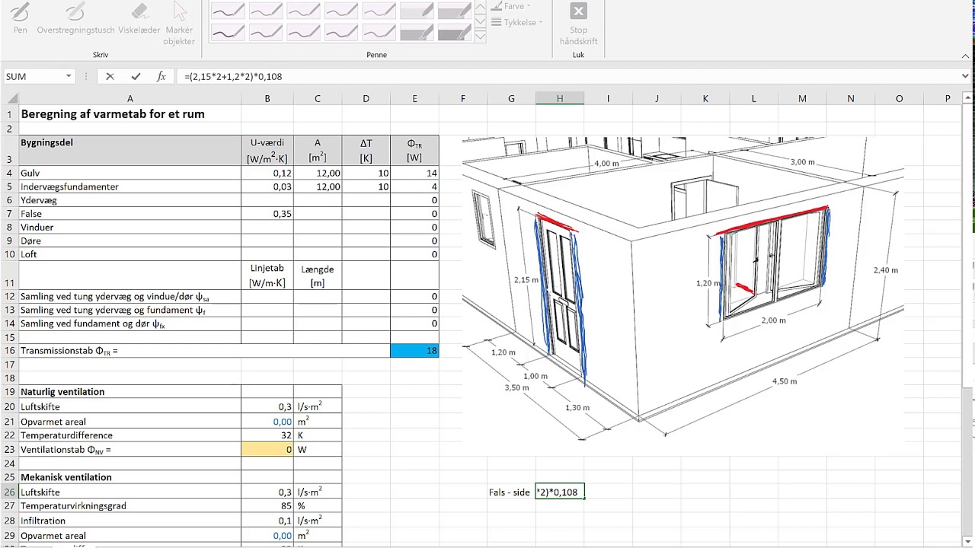Expand the pen gallery more arrow
The image size is (975, 548).
[481, 36]
